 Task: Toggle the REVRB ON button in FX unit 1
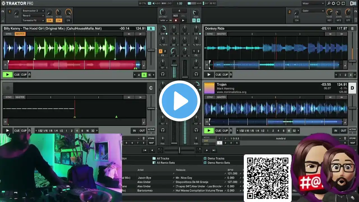(59, 20)
